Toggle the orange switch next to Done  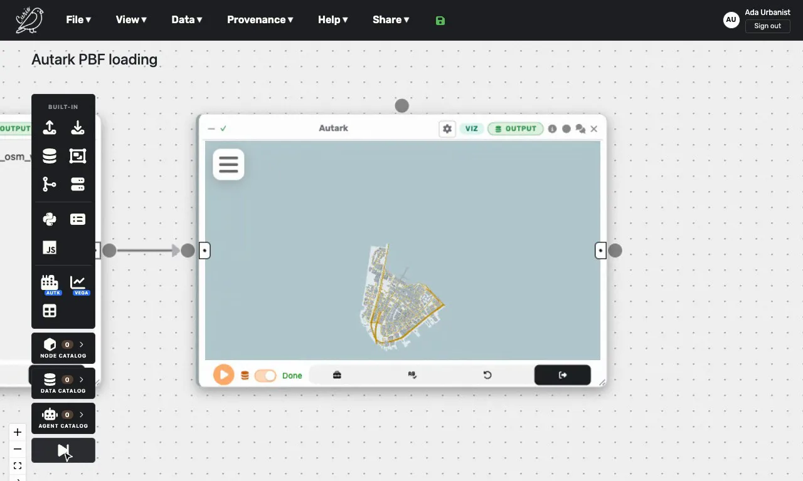[265, 376]
